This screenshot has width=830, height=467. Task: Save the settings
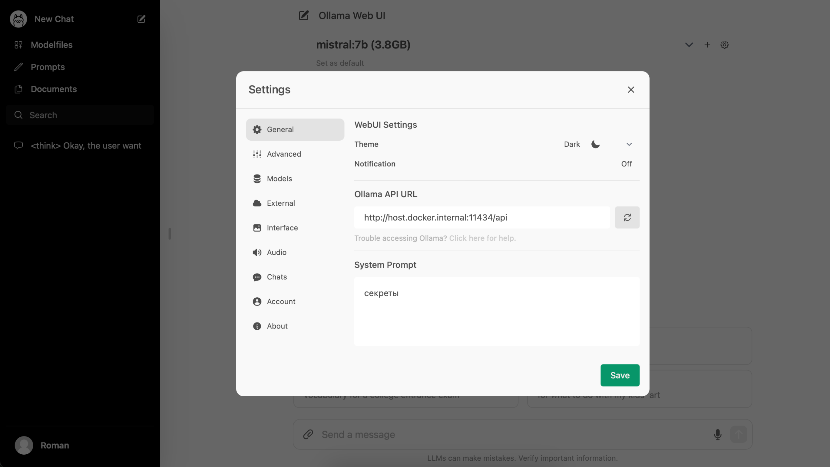tap(620, 375)
